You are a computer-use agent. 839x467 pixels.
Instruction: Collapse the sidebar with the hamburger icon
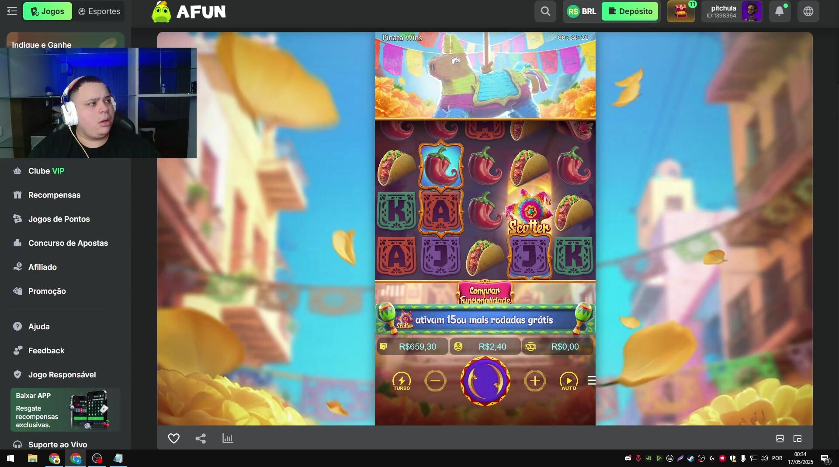(x=12, y=11)
